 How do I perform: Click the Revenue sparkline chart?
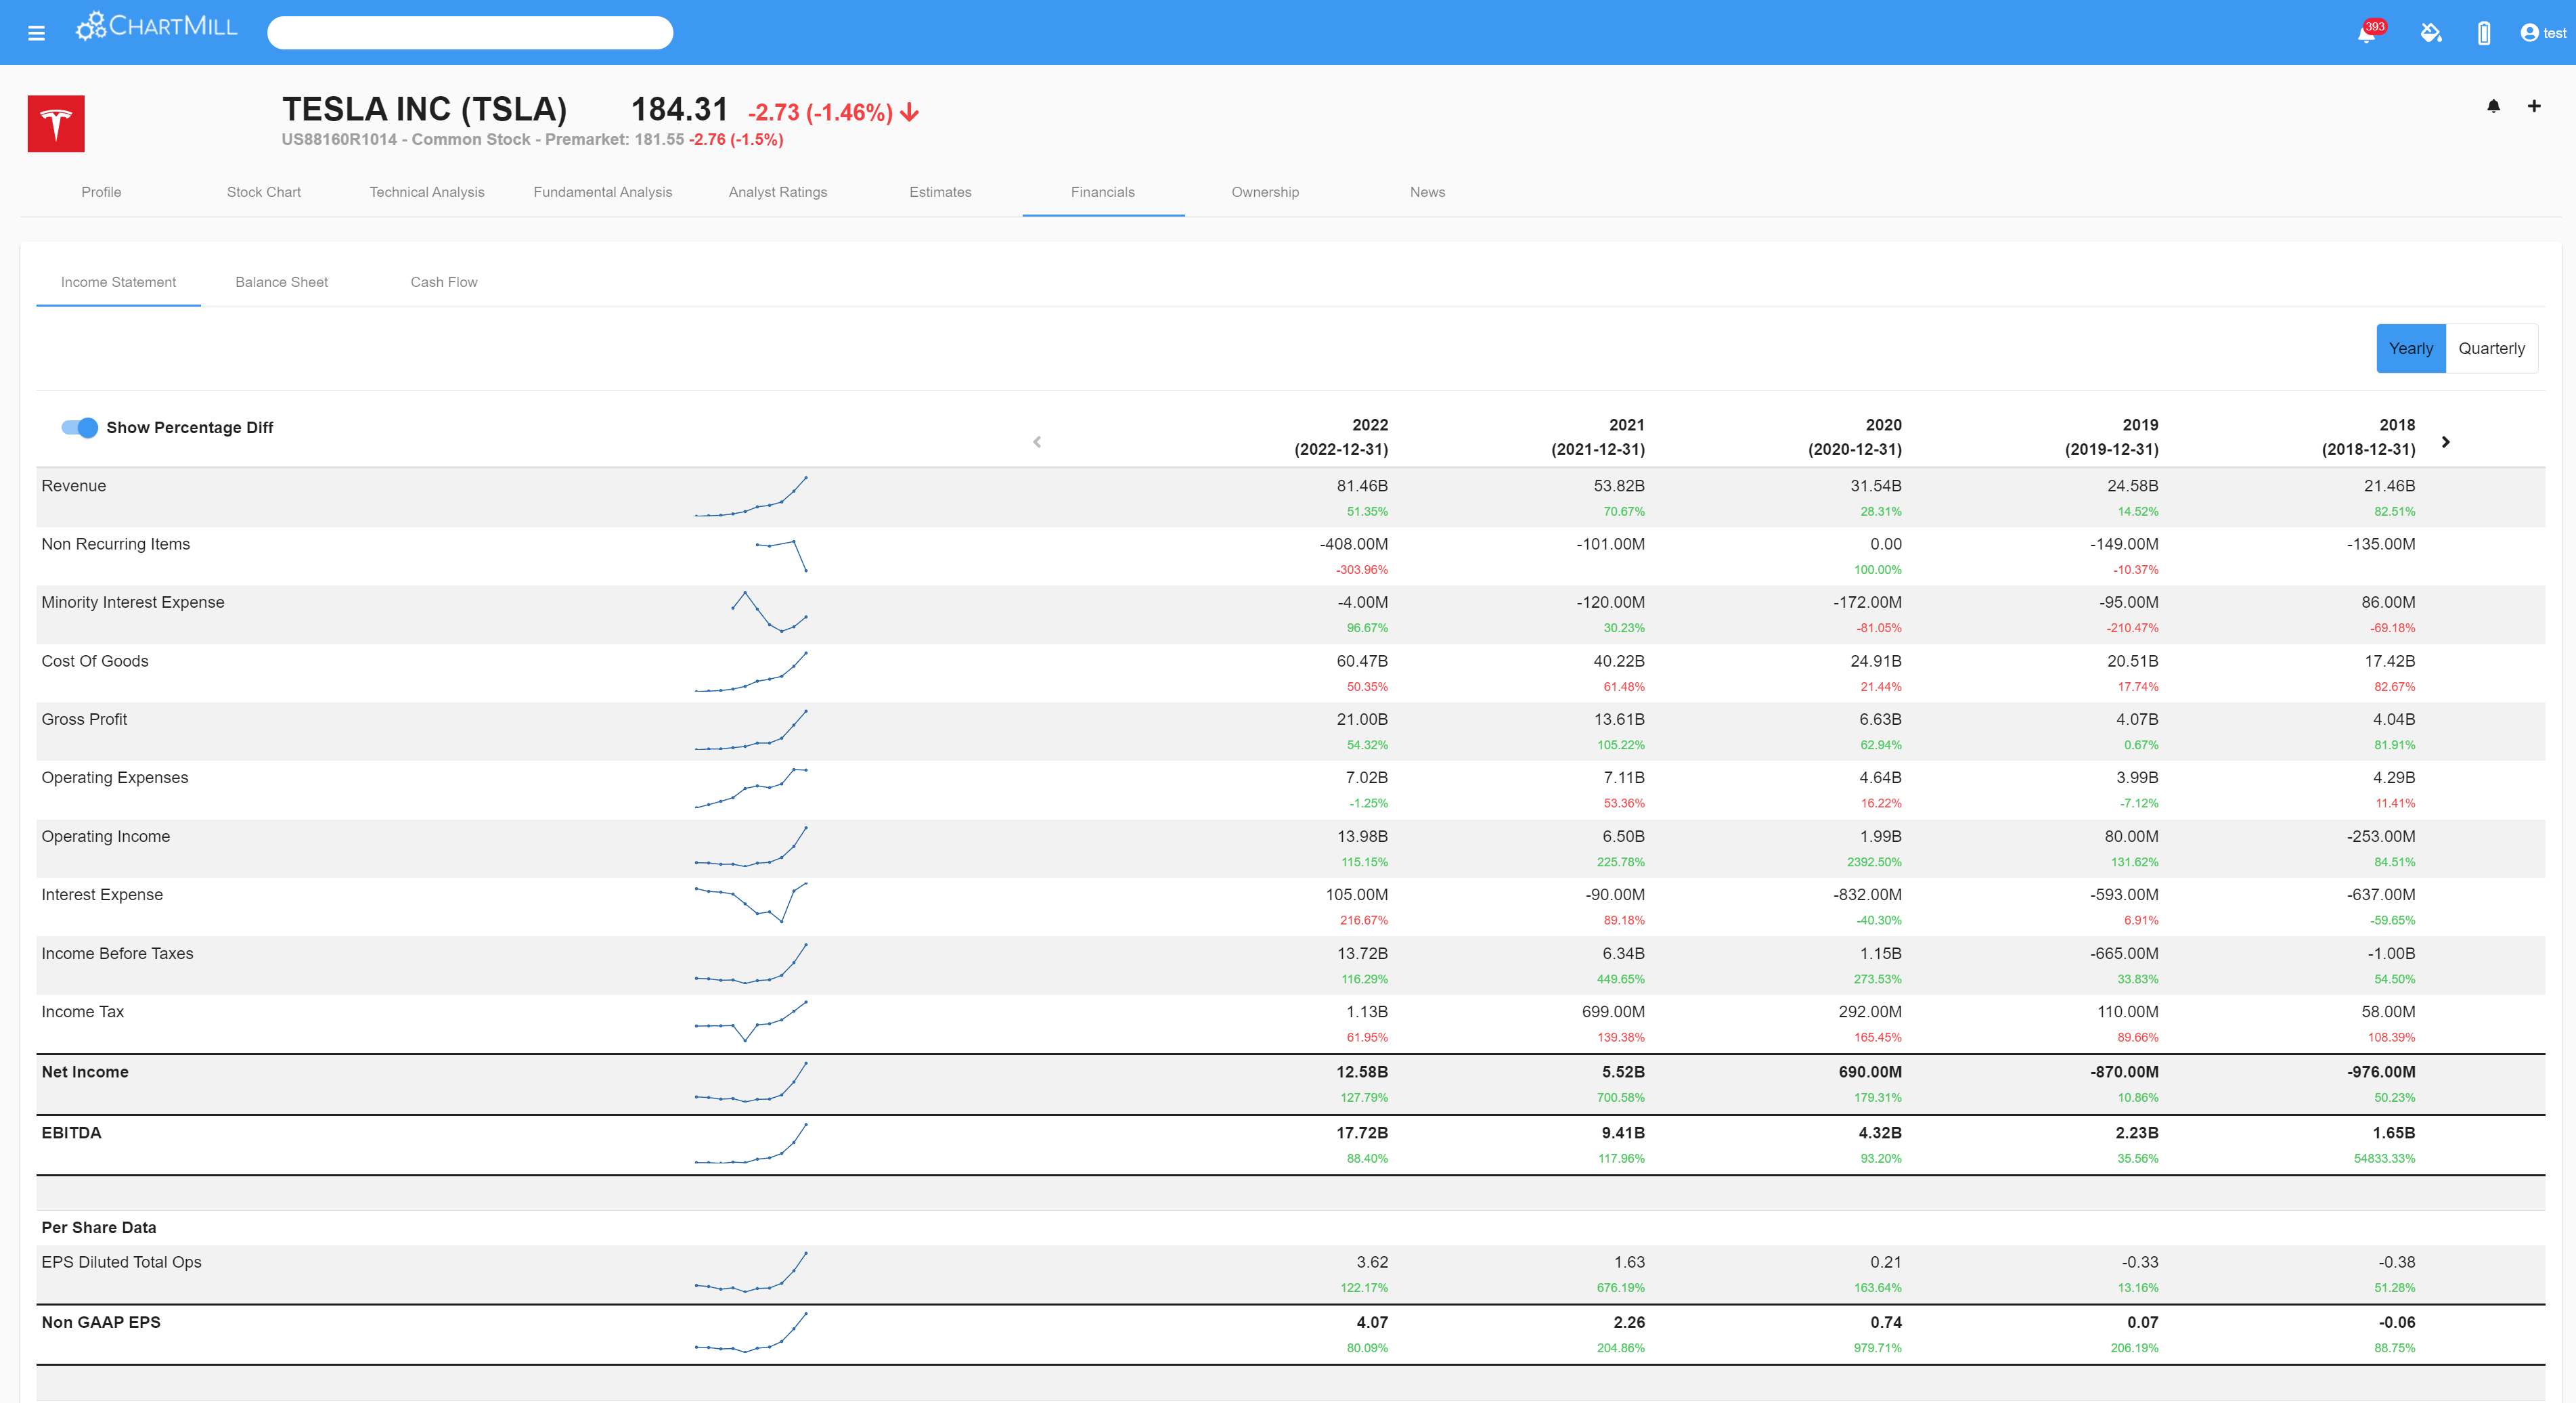pyautogui.click(x=751, y=497)
